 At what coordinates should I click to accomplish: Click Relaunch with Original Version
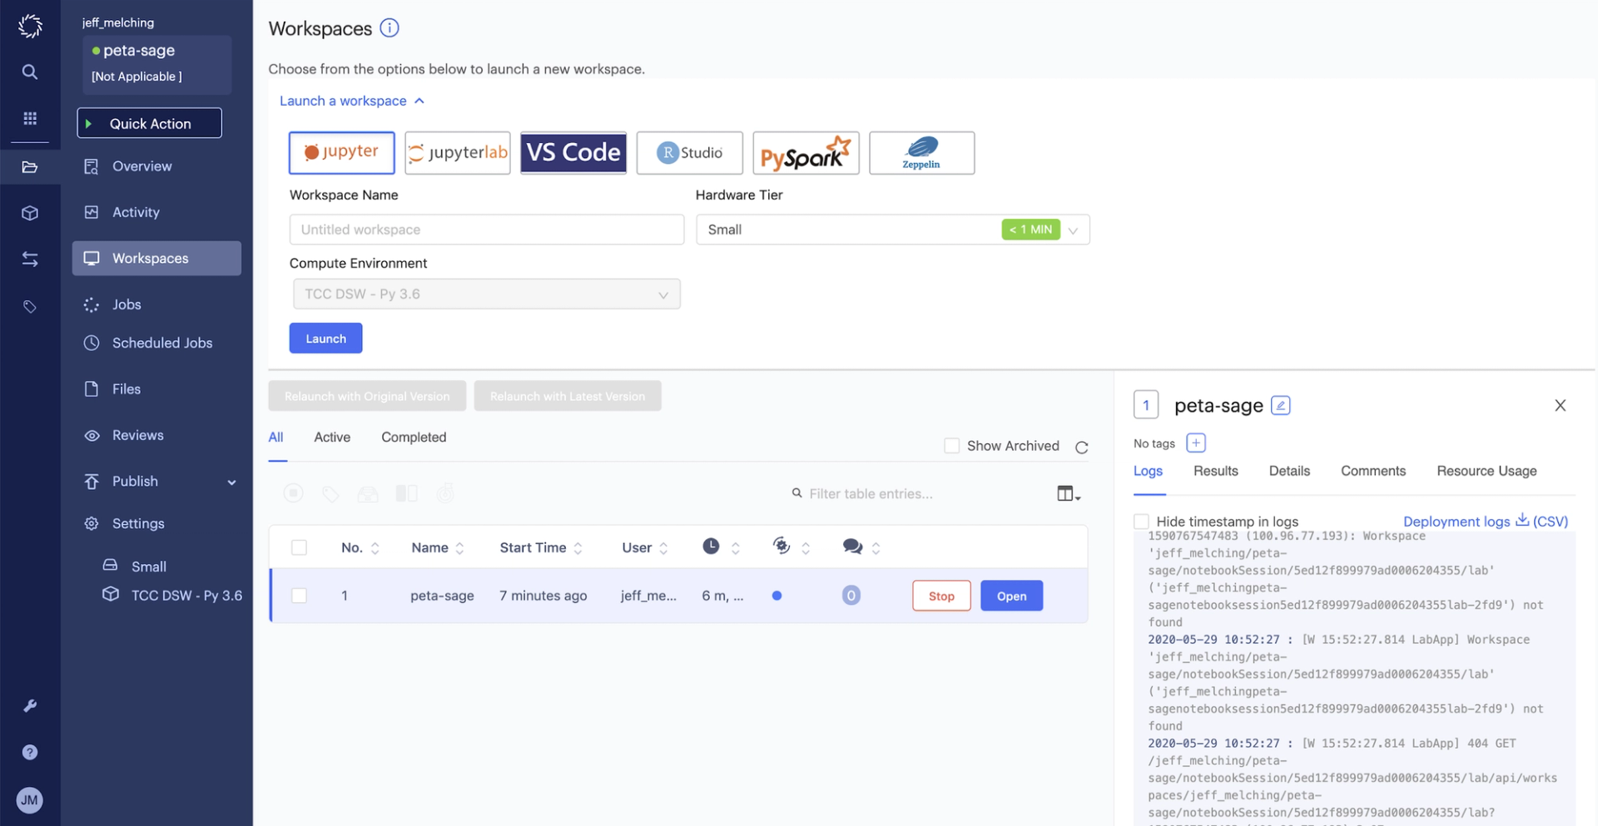click(x=367, y=396)
